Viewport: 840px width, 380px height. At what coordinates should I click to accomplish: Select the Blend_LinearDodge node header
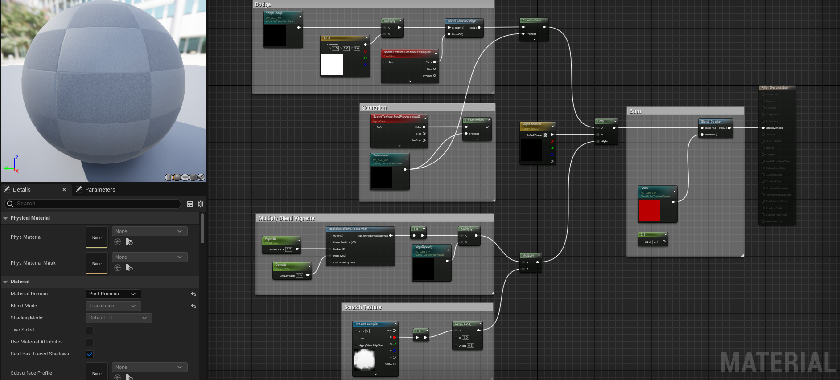464,21
